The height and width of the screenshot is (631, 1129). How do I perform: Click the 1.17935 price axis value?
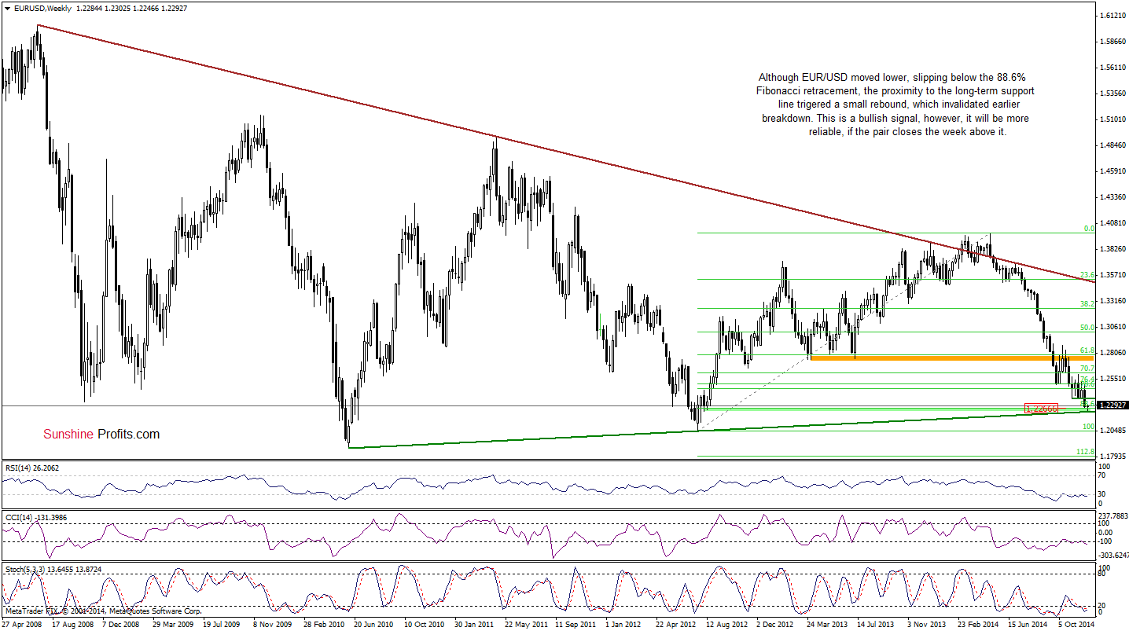[x=1112, y=457]
